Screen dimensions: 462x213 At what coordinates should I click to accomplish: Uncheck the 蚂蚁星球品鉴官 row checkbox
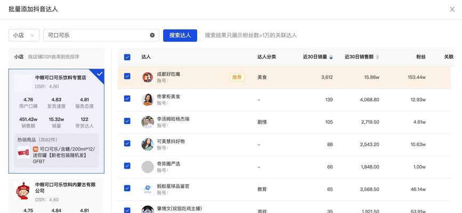click(127, 188)
